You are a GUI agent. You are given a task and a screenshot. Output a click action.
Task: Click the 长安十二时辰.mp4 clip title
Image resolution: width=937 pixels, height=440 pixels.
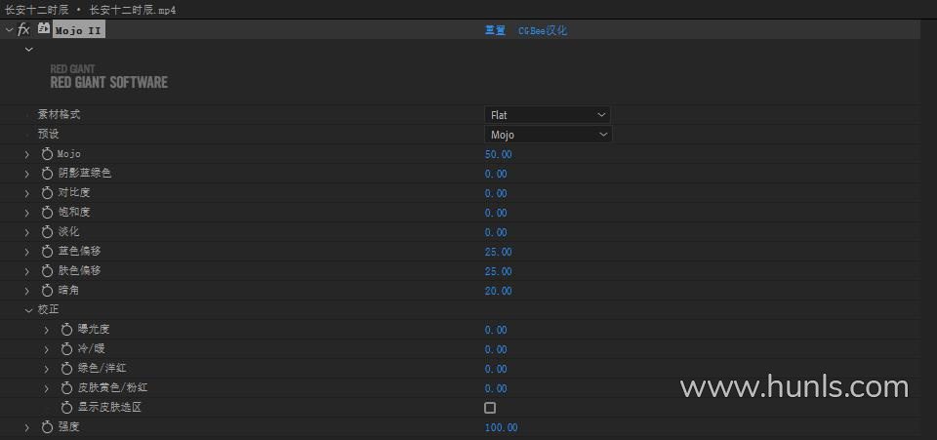(133, 10)
